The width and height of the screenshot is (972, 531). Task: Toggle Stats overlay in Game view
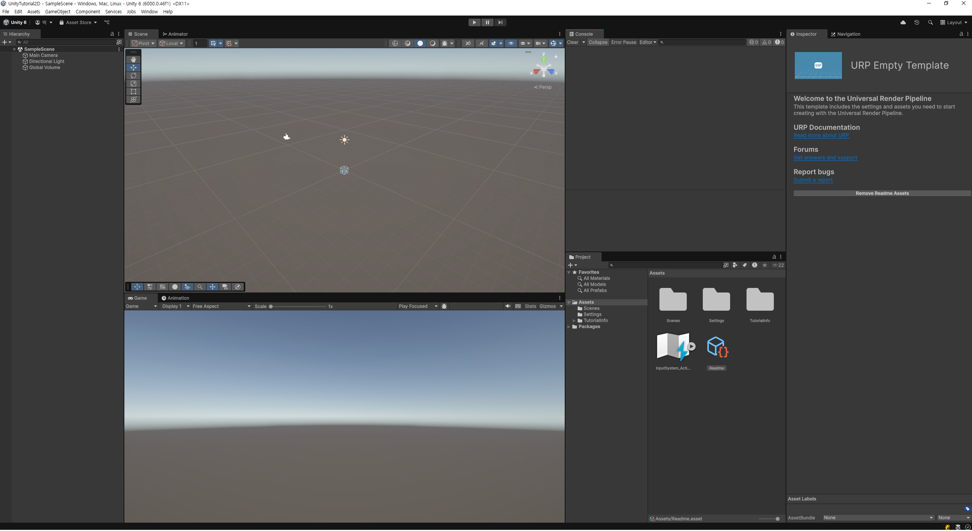tap(530, 307)
